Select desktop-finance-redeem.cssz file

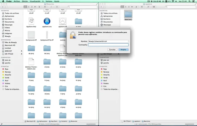pos(31,61)
